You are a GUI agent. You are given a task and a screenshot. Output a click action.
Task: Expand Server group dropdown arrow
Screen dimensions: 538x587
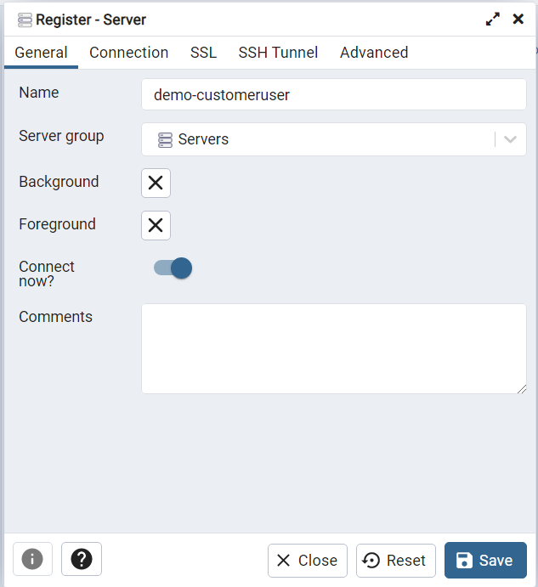pyautogui.click(x=510, y=139)
